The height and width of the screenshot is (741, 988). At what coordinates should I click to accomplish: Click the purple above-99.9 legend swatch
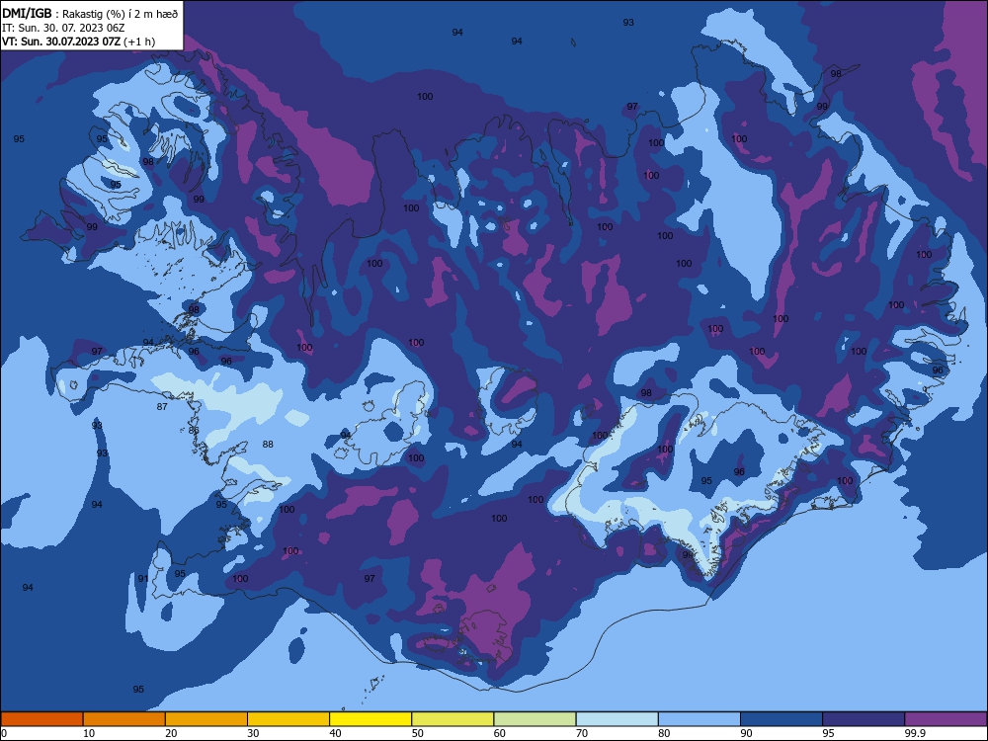946,719
